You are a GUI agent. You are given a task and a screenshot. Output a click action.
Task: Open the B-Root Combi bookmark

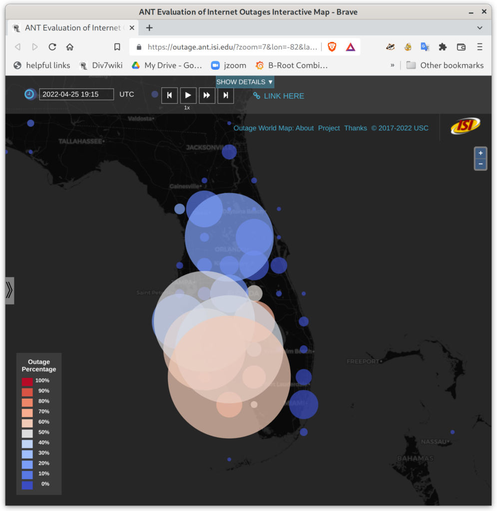pos(292,65)
